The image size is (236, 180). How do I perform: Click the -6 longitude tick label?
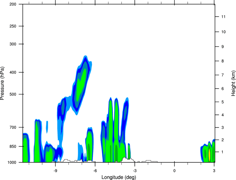pyautogui.click(x=95, y=171)
